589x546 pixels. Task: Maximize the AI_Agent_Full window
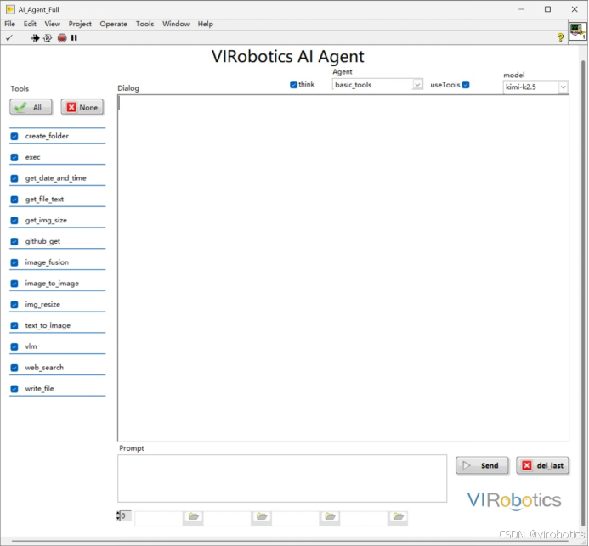click(x=547, y=9)
